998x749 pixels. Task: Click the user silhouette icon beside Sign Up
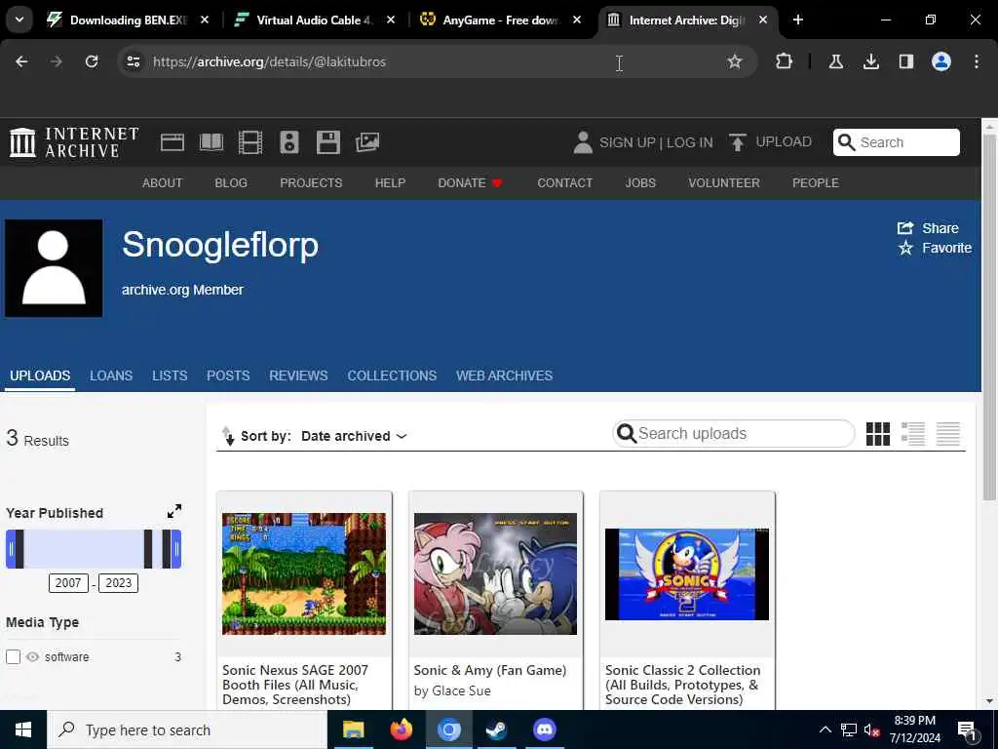583,142
